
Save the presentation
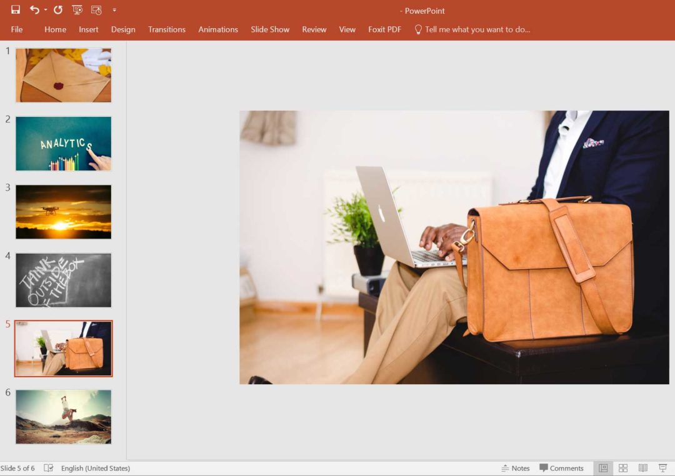click(14, 9)
